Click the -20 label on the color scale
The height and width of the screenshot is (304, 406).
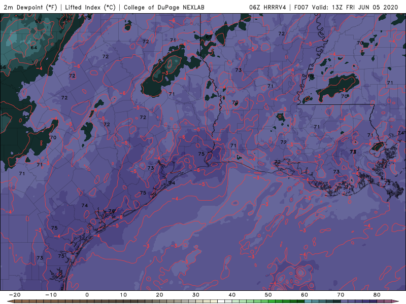click(15, 295)
